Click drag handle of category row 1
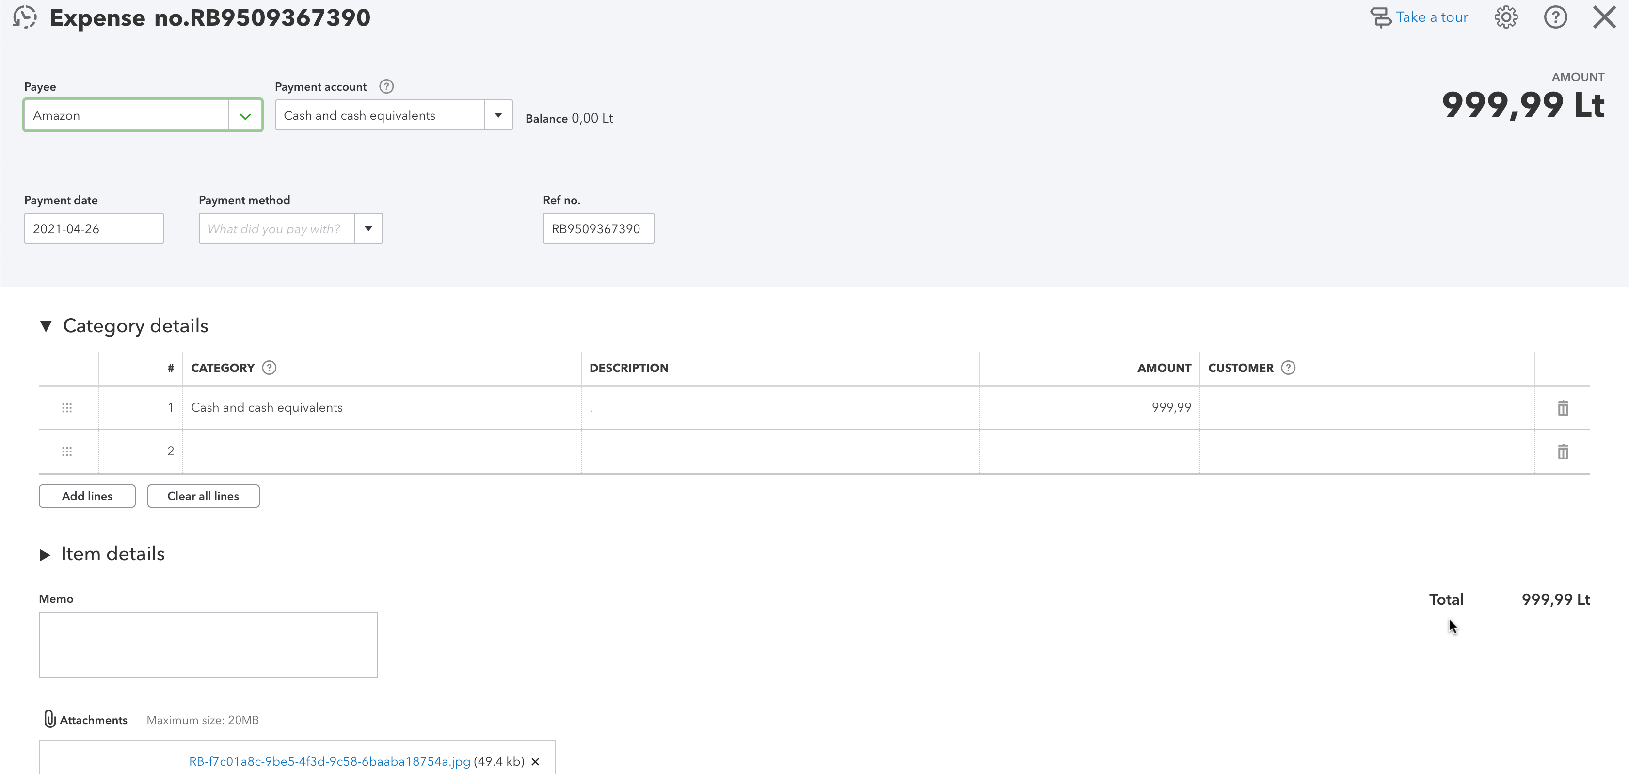Screen dimensions: 1629x774 point(67,408)
